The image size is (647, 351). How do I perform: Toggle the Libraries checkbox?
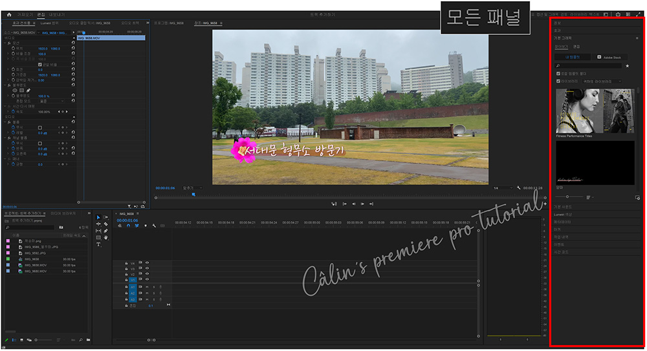558,81
